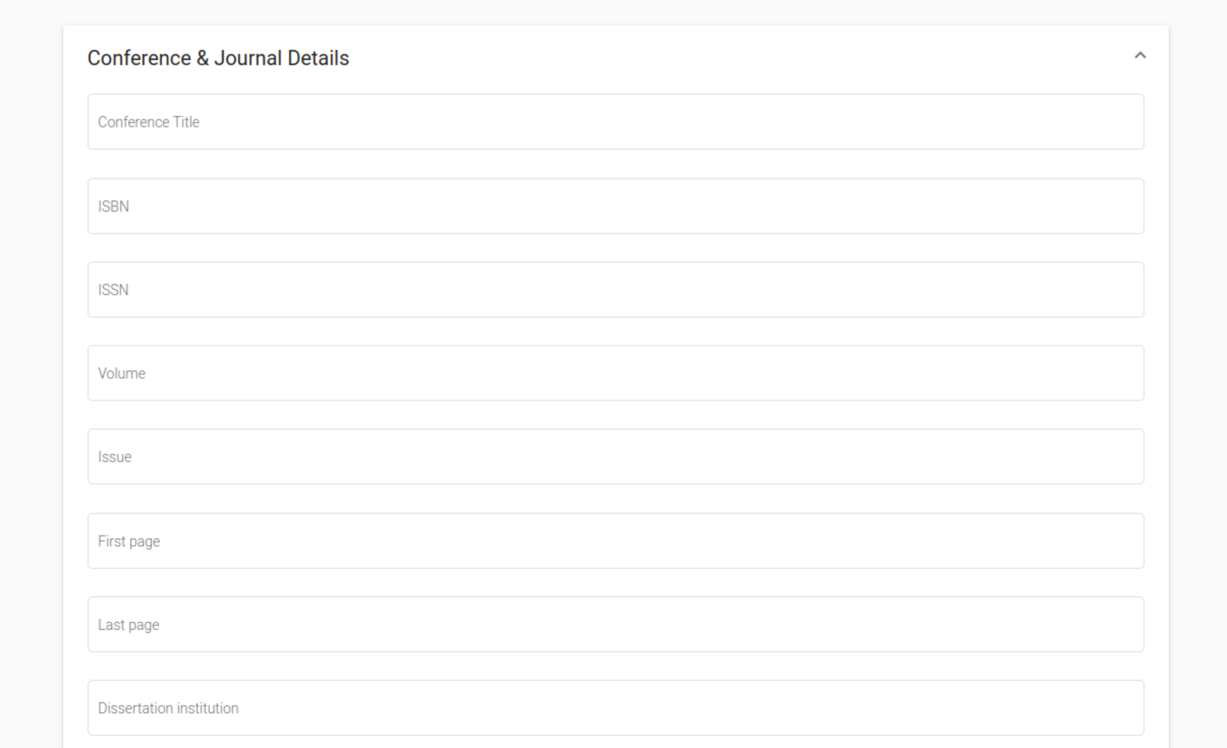Click the 'Dissertation institution' placeholder label
Screen dimensions: 1227x748
(168, 708)
